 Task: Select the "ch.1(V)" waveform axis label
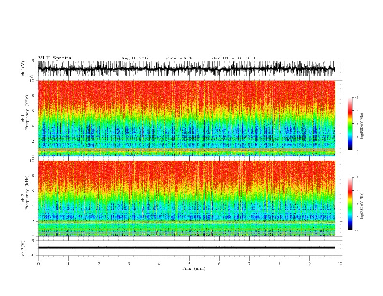tap(23, 69)
